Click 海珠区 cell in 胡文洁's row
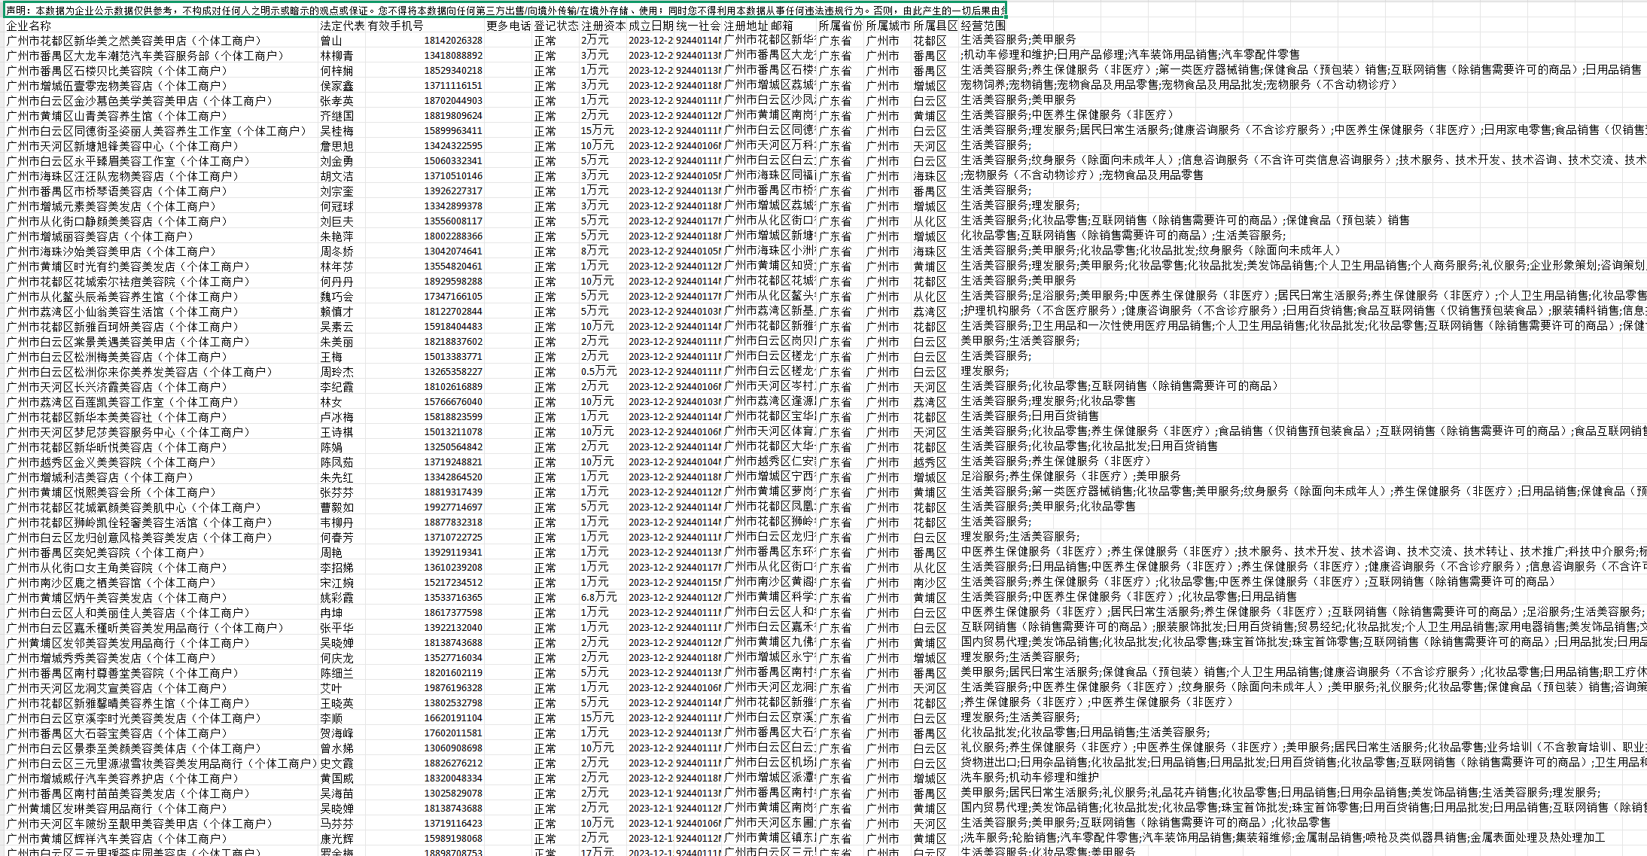The height and width of the screenshot is (856, 1647). tap(930, 176)
